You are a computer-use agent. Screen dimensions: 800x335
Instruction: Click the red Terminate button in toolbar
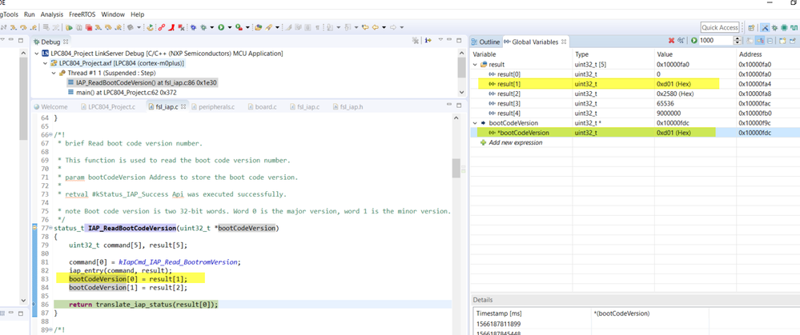pos(89,27)
